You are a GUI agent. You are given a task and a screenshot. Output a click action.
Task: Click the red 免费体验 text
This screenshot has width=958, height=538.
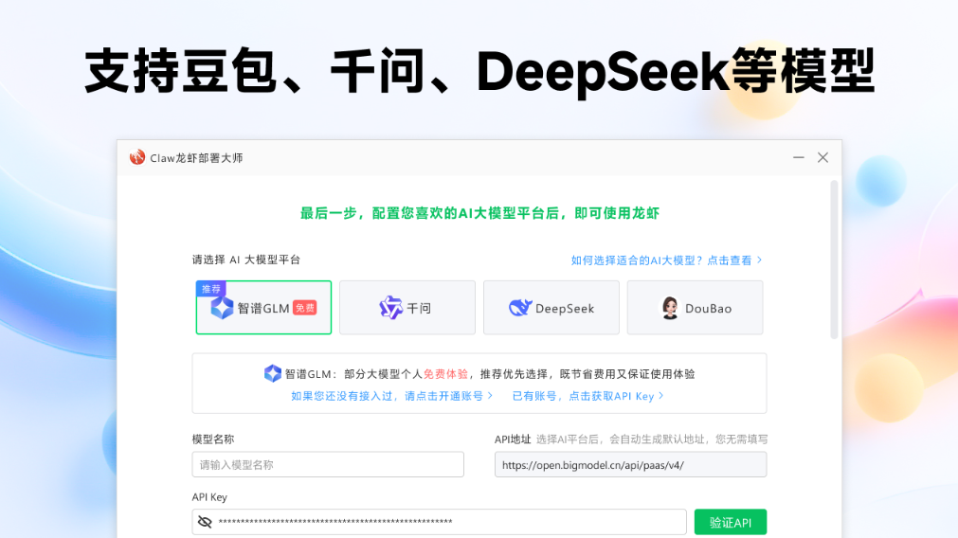(445, 374)
